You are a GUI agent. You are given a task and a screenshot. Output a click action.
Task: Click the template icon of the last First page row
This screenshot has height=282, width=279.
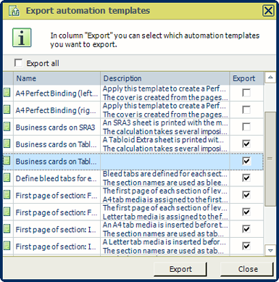tap(7, 246)
